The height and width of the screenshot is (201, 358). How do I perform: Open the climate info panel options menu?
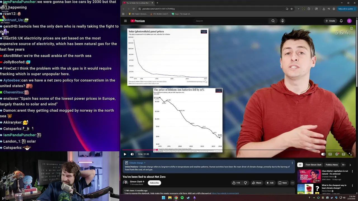pos(292,163)
